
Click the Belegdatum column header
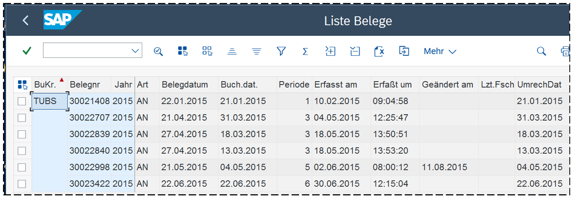[x=184, y=85]
